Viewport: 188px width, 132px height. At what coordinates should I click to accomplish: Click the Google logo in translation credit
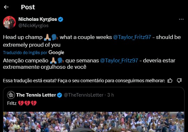pyautogui.click(x=56, y=52)
